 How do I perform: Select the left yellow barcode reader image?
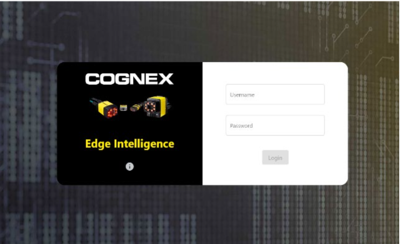click(104, 108)
